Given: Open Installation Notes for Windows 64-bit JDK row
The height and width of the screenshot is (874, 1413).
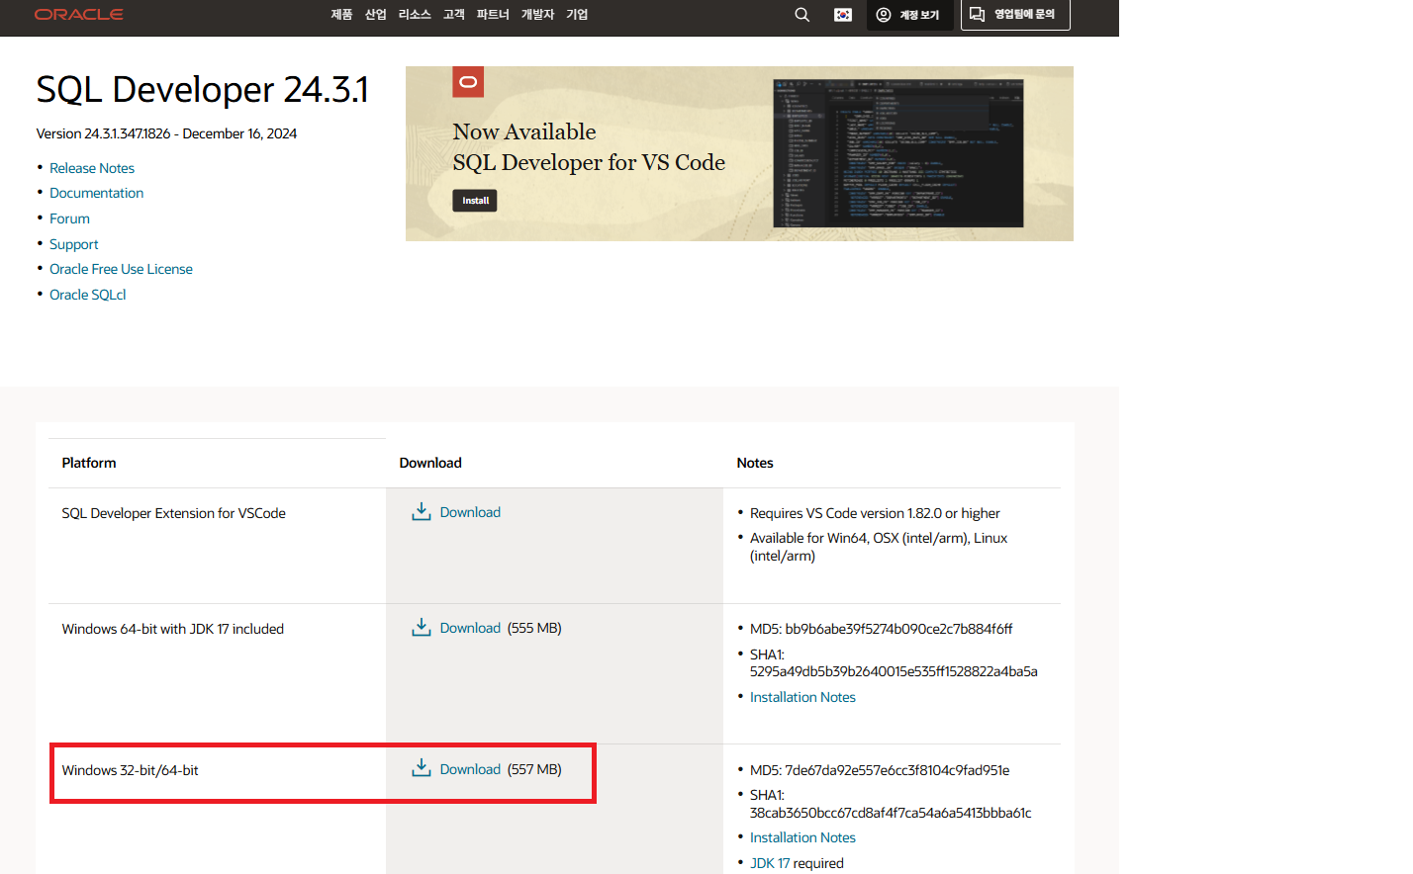Looking at the screenshot, I should pos(802,697).
